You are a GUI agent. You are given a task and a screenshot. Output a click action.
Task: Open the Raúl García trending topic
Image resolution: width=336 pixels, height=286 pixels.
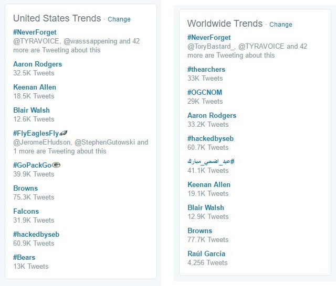206,254
